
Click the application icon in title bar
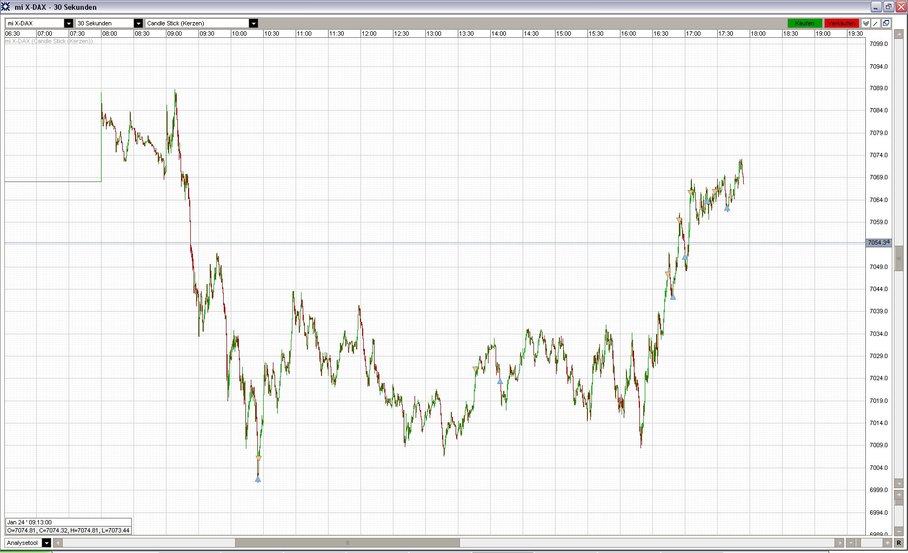tap(6, 7)
